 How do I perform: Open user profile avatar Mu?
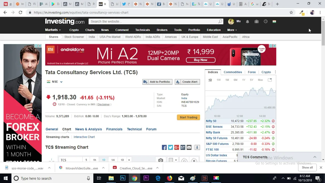pos(231,22)
